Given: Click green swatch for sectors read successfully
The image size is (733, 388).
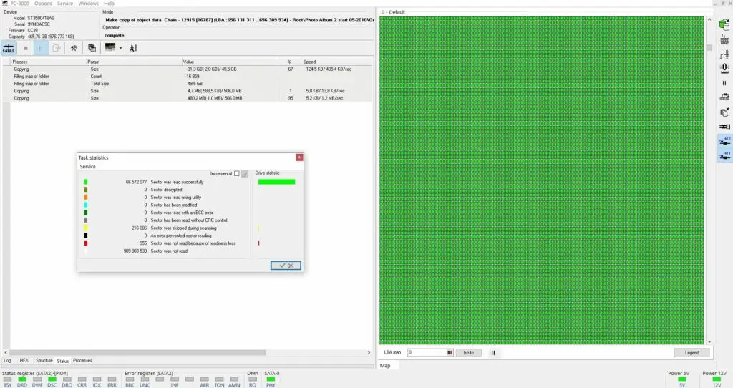Looking at the screenshot, I should point(86,182).
